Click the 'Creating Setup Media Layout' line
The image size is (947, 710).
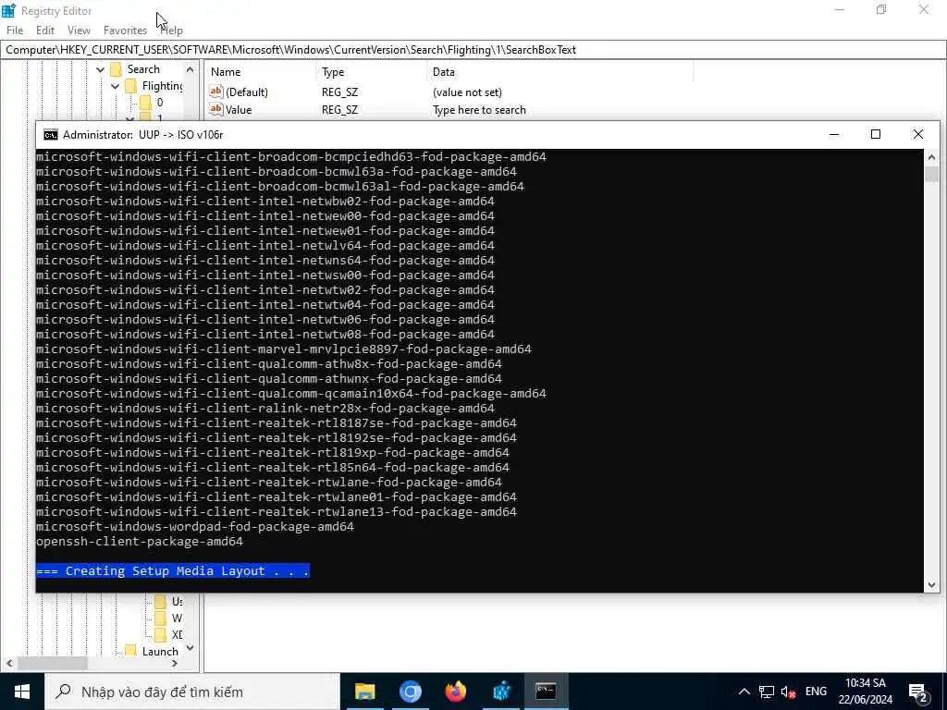tap(173, 571)
